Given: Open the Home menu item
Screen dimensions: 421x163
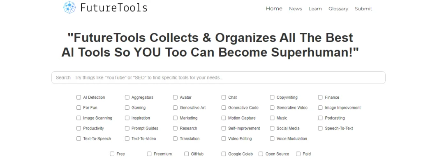Looking at the screenshot, I should 274,9.
